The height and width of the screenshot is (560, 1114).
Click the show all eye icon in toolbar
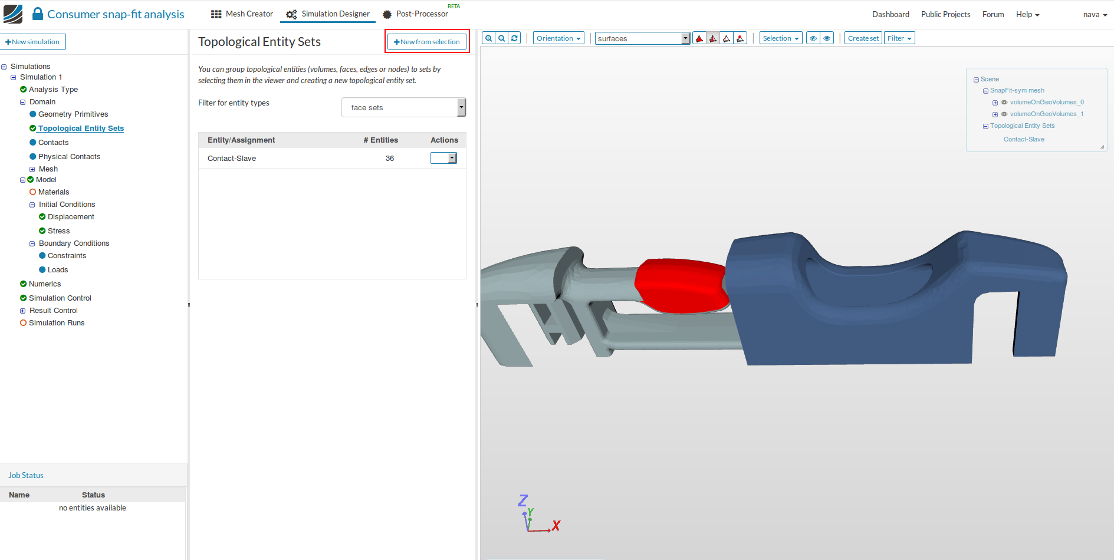pyautogui.click(x=827, y=38)
